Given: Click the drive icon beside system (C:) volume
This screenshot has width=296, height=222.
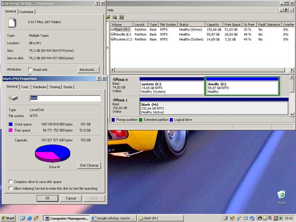Looking at the screenshot, I should (113, 39).
